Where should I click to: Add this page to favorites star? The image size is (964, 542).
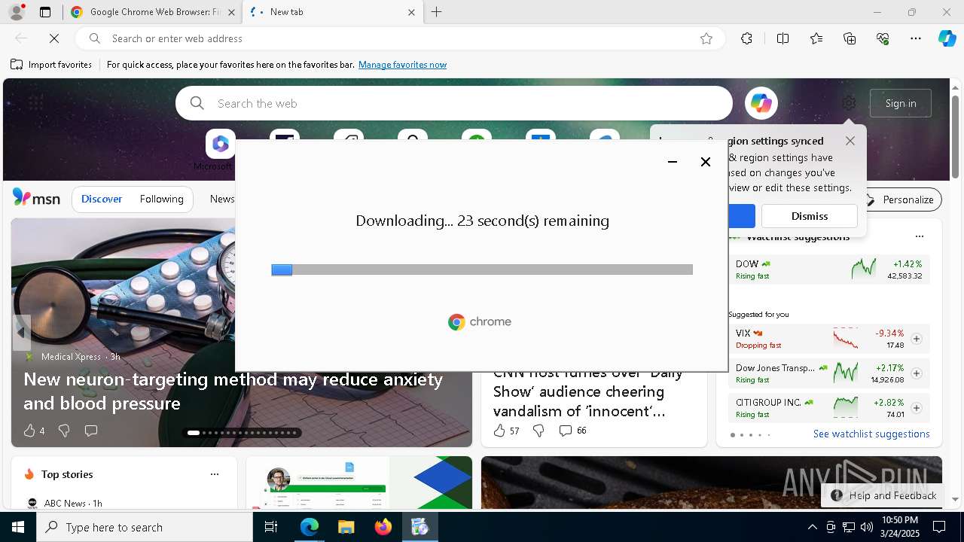click(706, 38)
